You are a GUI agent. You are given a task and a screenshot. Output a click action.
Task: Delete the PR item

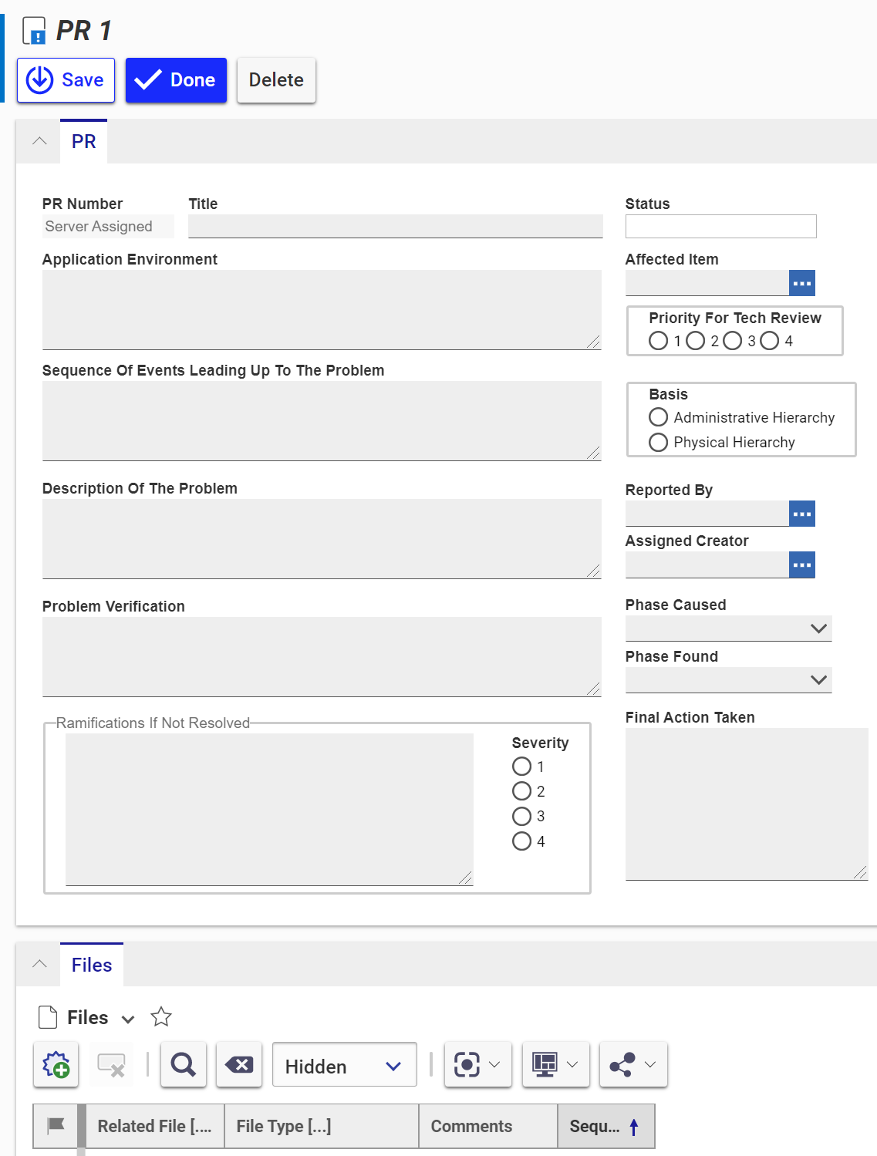pos(276,80)
